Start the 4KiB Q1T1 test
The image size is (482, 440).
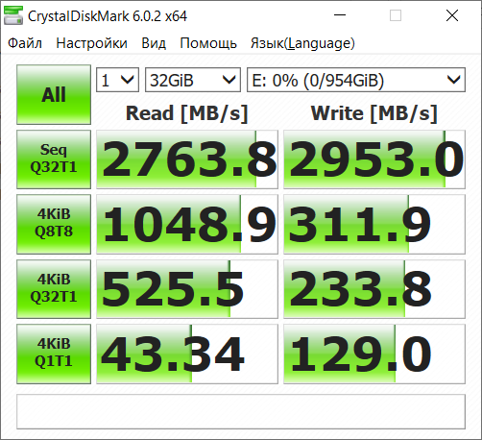54,354
